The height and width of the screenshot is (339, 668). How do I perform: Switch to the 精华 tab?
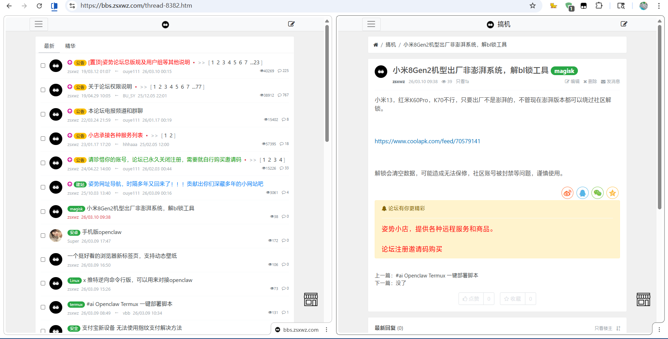coord(70,46)
